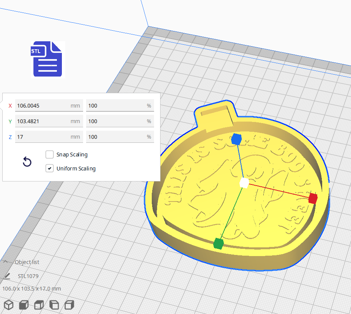Click the Y dimension input field
The image size is (351, 314).
[x=49, y=121]
